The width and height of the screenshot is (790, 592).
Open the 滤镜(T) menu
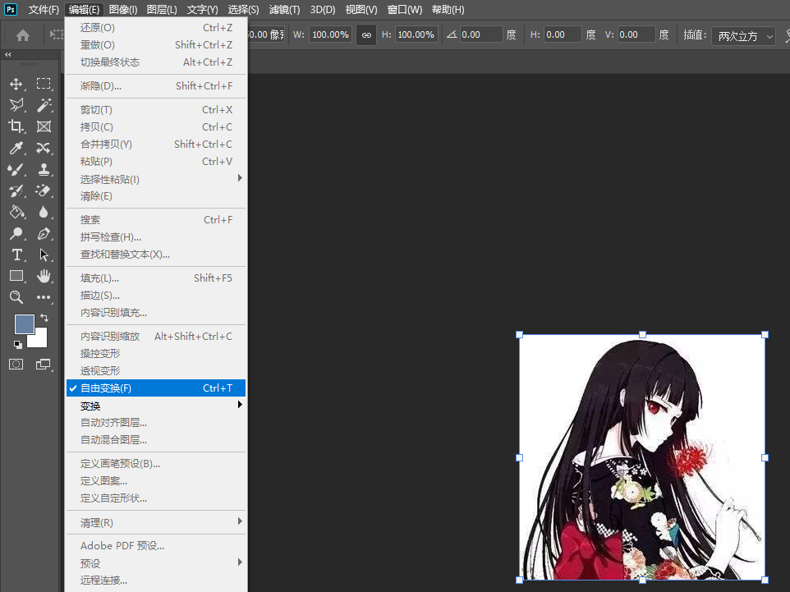point(284,10)
